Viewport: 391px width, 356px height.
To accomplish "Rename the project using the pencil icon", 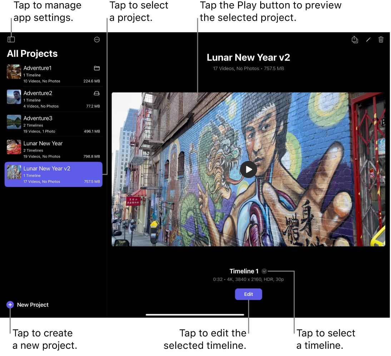I will coord(368,40).
